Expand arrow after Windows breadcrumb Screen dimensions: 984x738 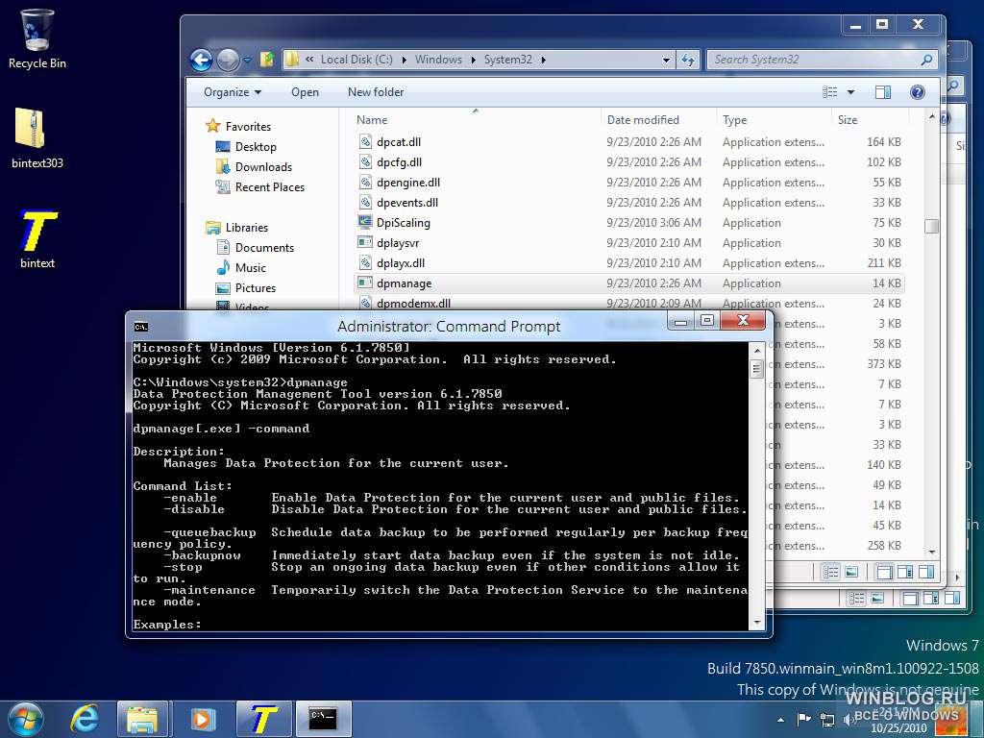[x=473, y=60]
